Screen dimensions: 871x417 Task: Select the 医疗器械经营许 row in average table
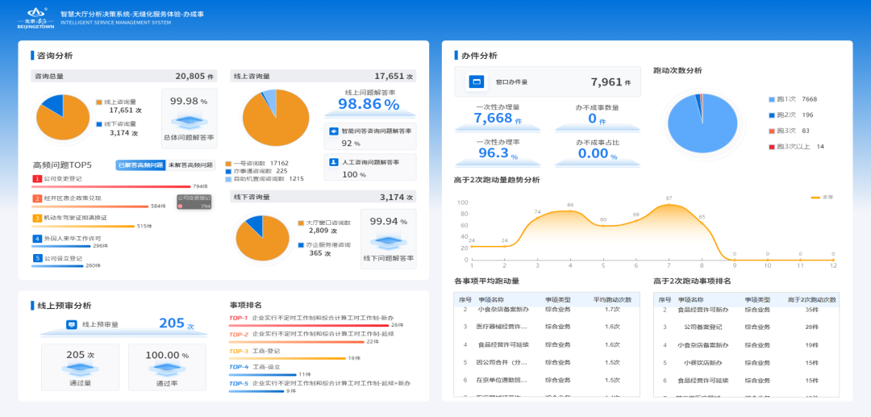point(502,327)
